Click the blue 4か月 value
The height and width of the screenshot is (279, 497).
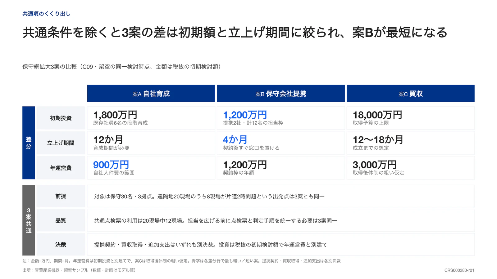(x=235, y=139)
